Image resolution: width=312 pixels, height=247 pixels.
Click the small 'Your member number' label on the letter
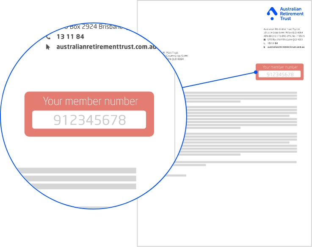click(280, 67)
